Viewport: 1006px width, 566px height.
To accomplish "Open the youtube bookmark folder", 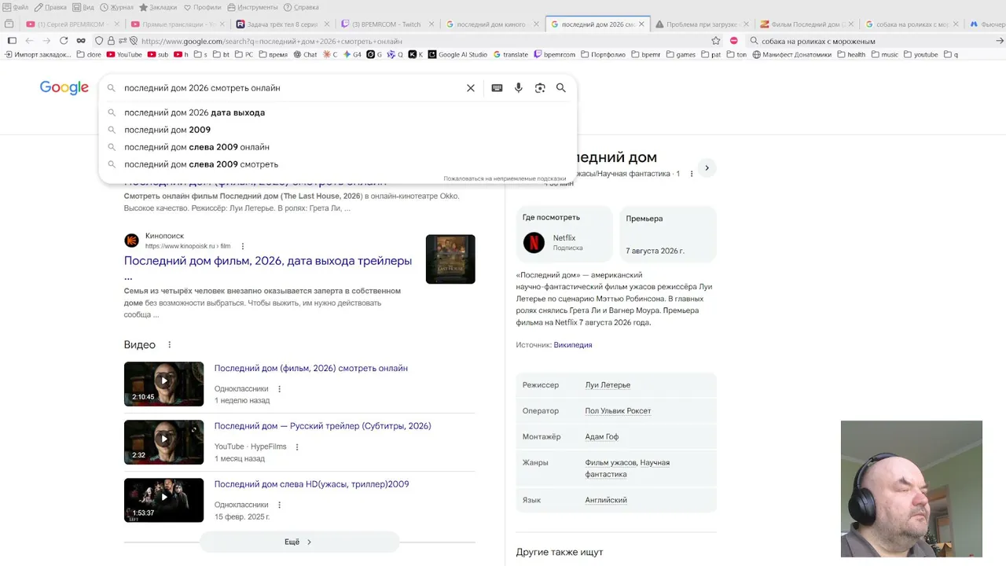I will click(921, 55).
